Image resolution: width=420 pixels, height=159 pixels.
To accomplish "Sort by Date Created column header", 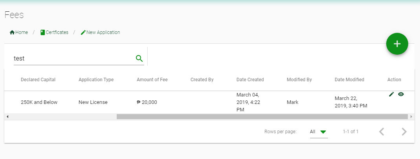I will click(250, 80).
